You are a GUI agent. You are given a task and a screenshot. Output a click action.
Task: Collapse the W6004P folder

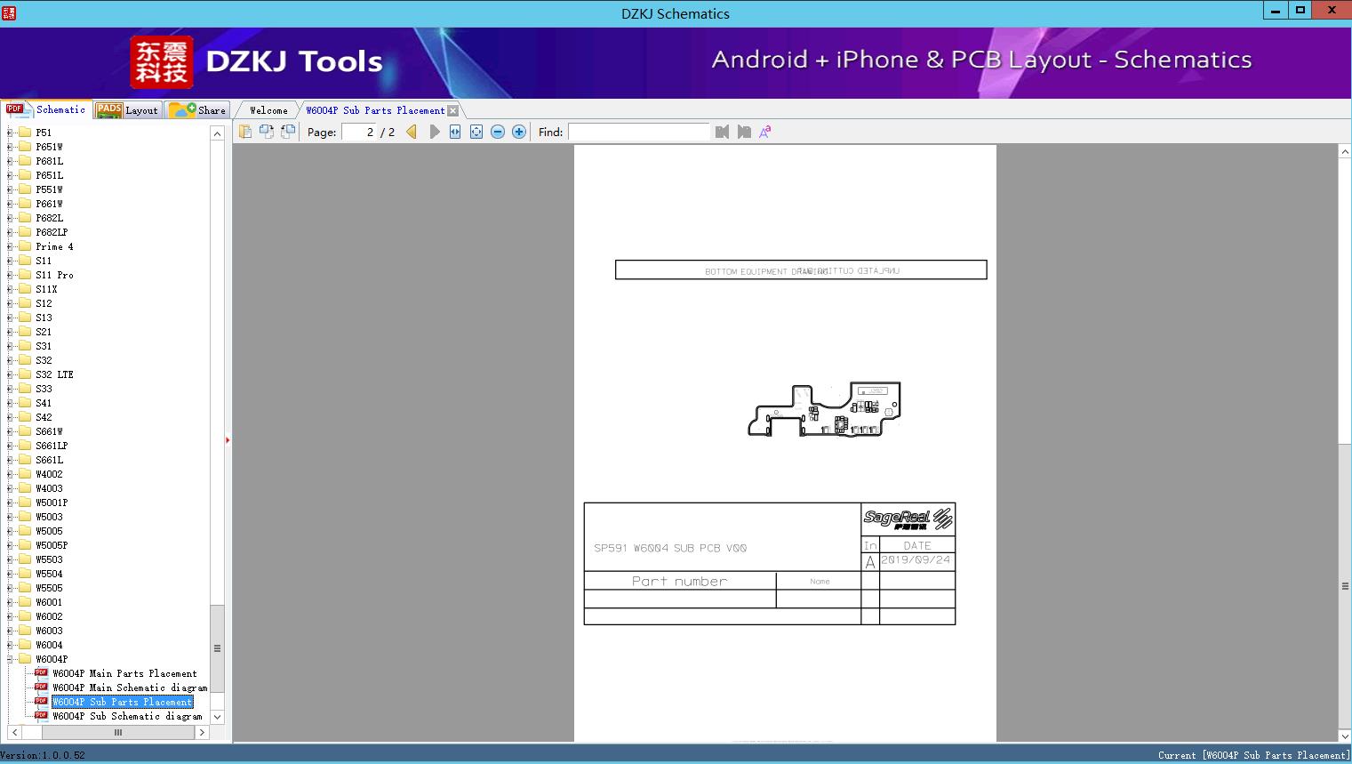click(x=10, y=659)
